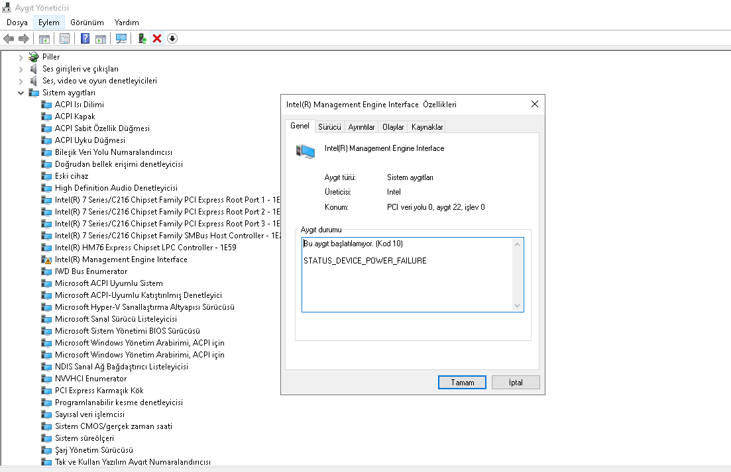The image size is (731, 472).
Task: Expand Ses girişleri ve çıkışları category
Action: click(21, 70)
